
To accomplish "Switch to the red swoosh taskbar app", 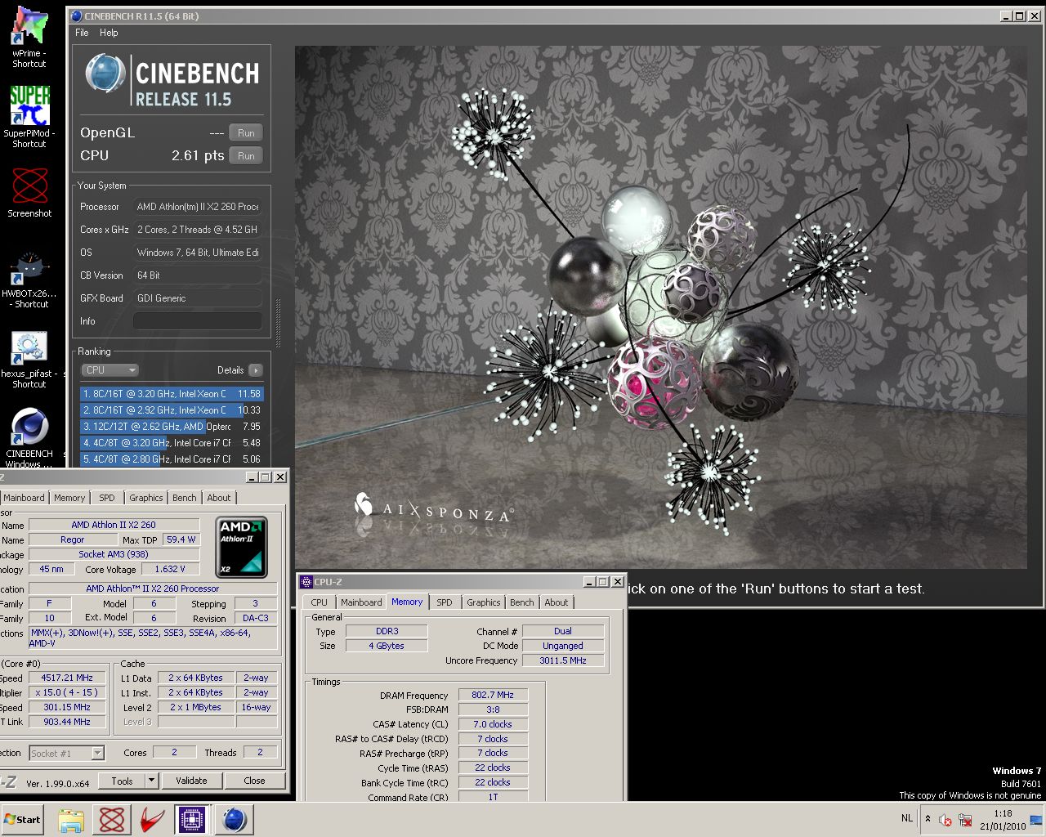I will tap(152, 820).
